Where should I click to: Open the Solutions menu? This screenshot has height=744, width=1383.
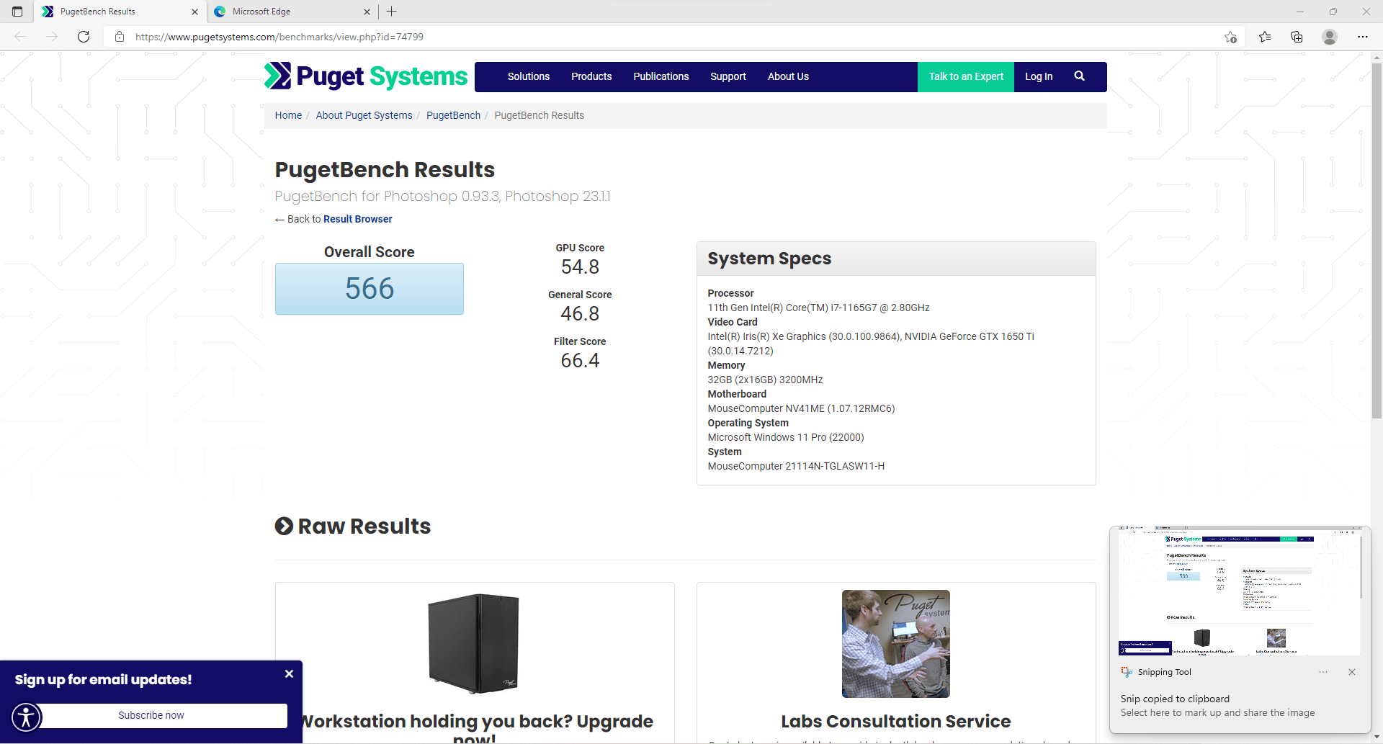(x=529, y=76)
